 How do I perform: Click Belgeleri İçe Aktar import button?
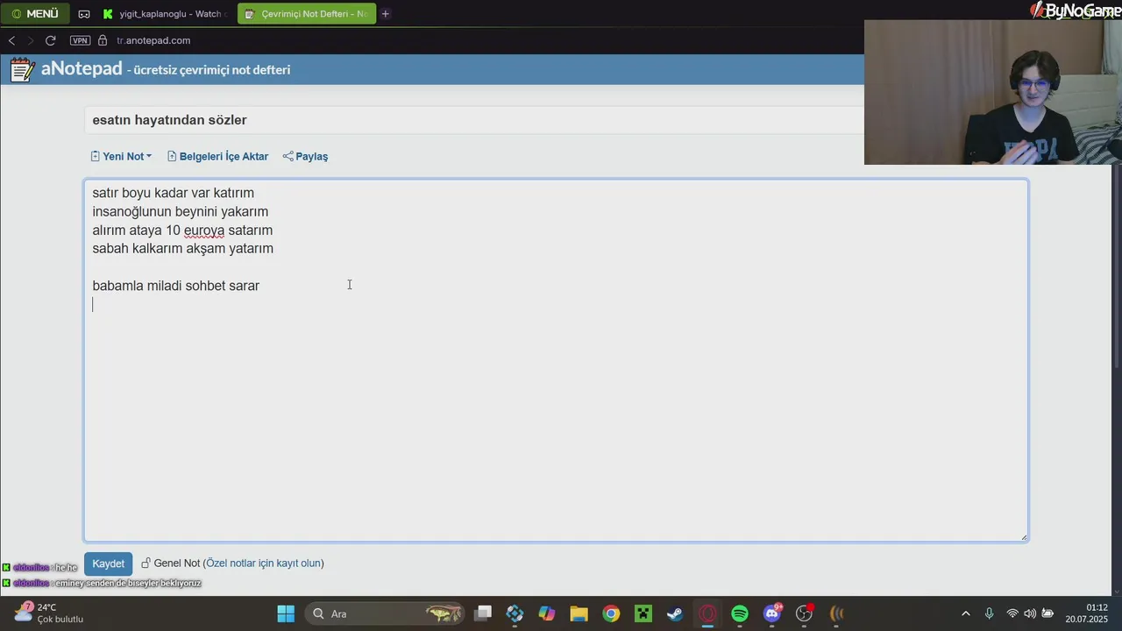click(x=217, y=156)
